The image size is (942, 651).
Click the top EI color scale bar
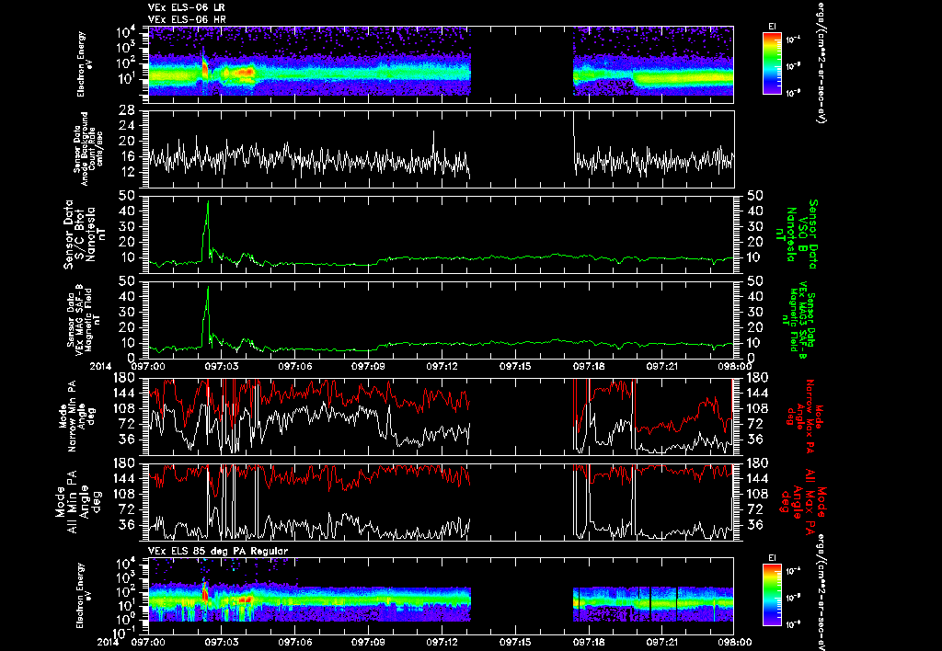(x=772, y=63)
